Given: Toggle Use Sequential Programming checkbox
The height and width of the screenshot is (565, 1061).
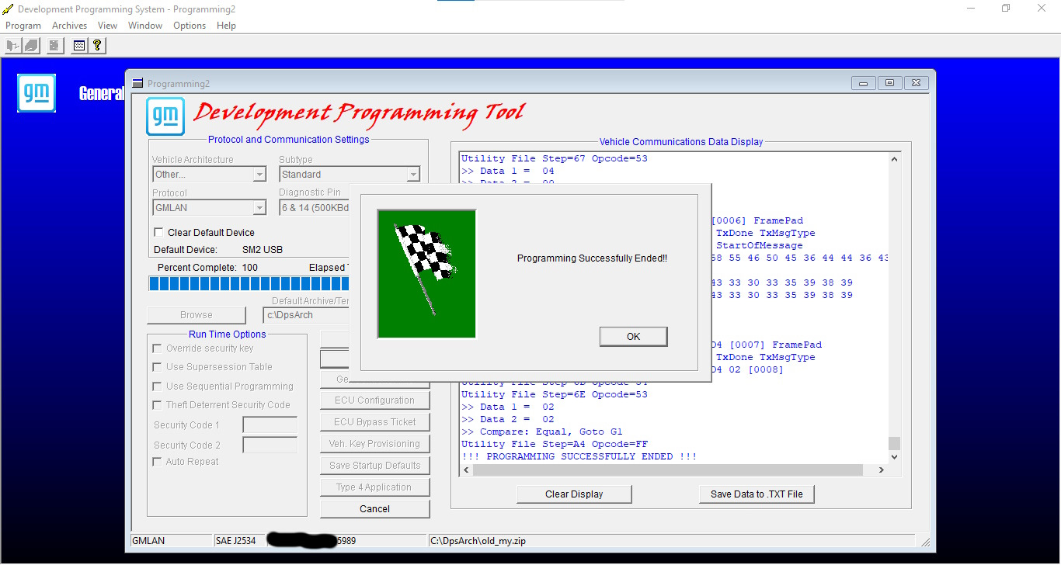Looking at the screenshot, I should pos(158,386).
